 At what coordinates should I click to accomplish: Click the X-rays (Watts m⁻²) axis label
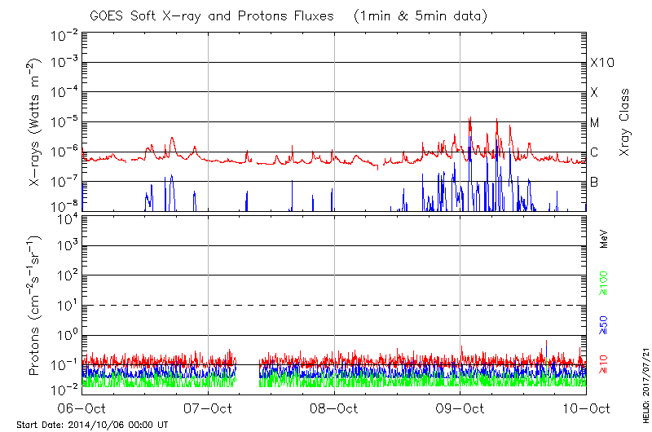[35, 122]
